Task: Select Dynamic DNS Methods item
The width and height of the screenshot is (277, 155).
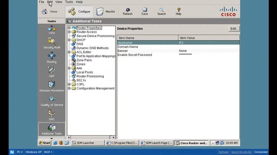Action: pos(92,48)
